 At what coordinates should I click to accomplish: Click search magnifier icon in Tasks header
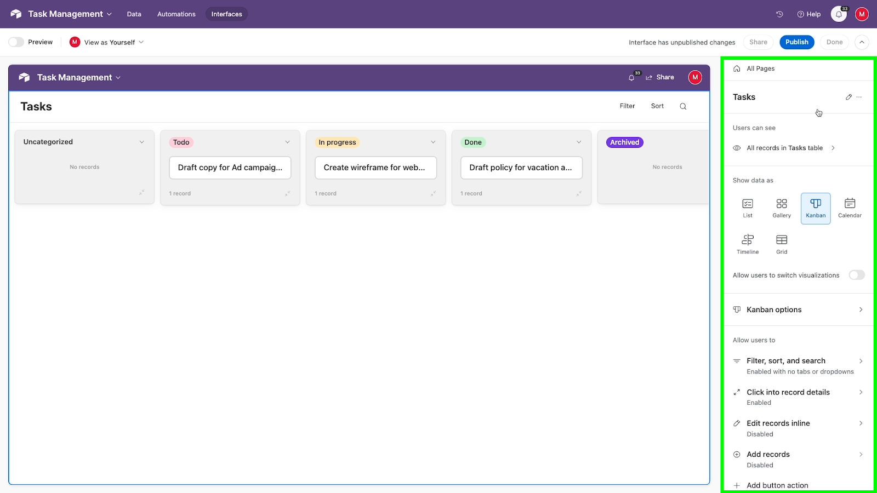[x=683, y=106]
